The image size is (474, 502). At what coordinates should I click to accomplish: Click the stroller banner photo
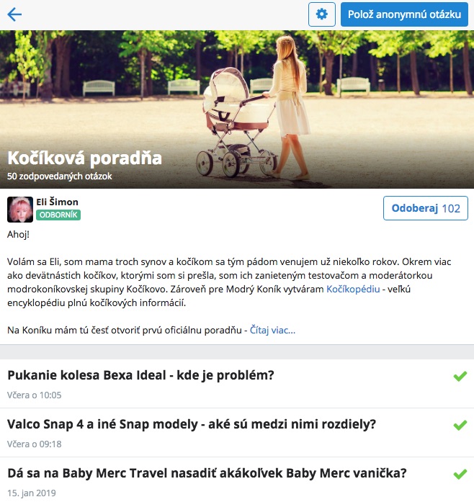pos(237,109)
